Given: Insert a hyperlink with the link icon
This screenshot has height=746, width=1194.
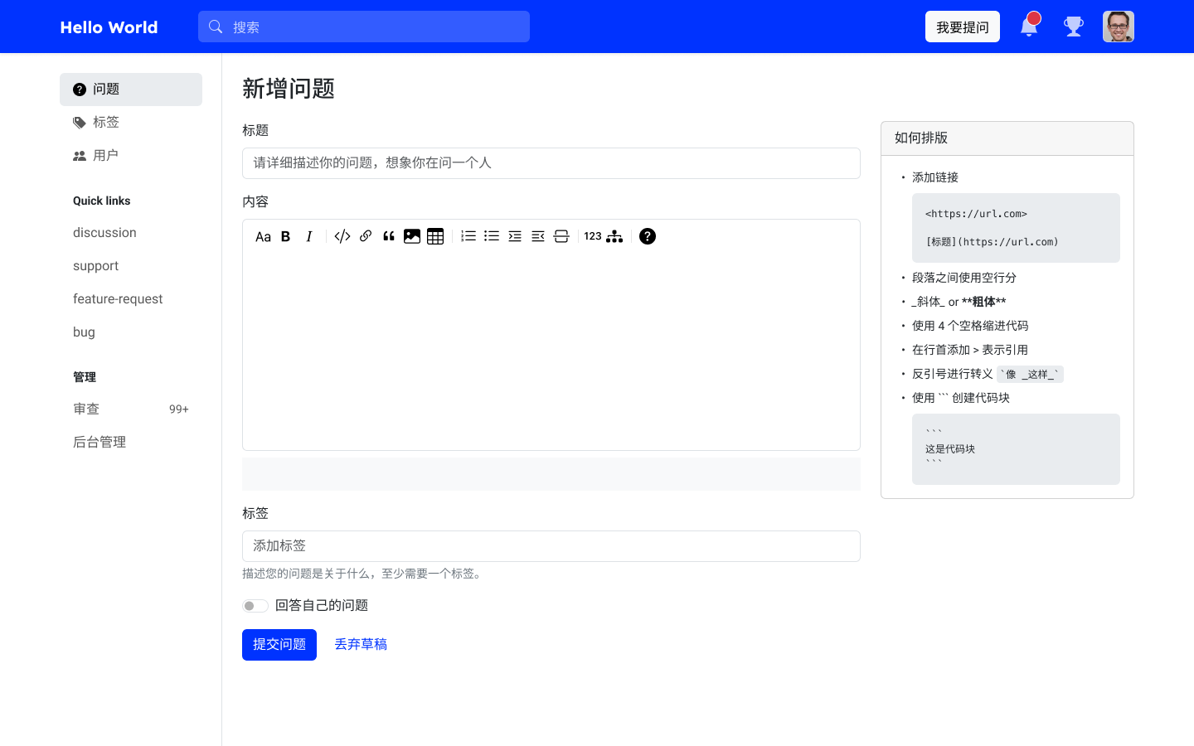Looking at the screenshot, I should point(366,236).
